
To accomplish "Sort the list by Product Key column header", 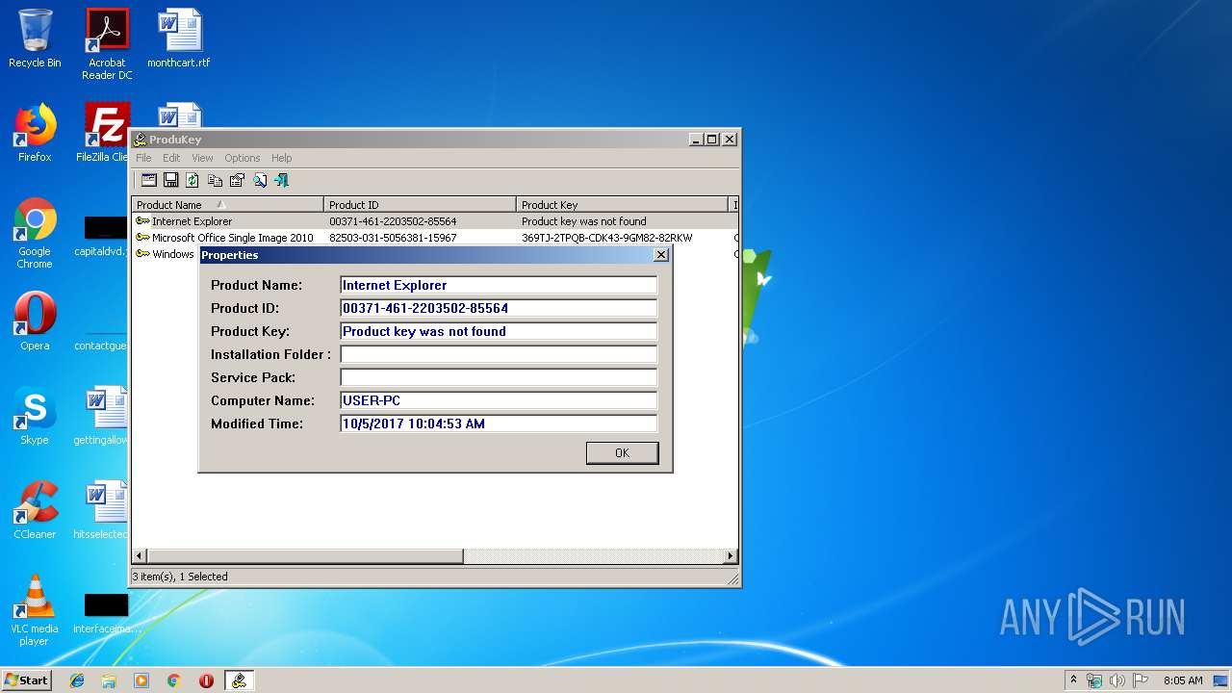I will 622,204.
